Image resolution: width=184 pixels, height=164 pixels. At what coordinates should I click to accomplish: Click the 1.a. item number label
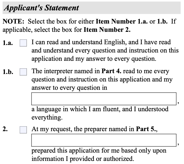pyautogui.click(x=7, y=43)
